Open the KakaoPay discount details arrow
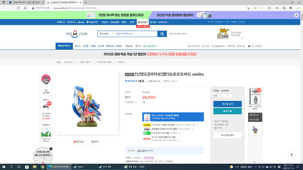This screenshot has height=170, width=303. click(197, 125)
